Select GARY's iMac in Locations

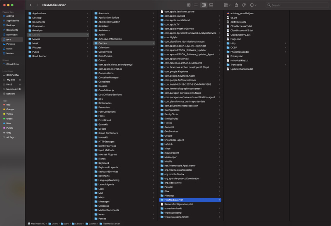pyautogui.click(x=13, y=75)
